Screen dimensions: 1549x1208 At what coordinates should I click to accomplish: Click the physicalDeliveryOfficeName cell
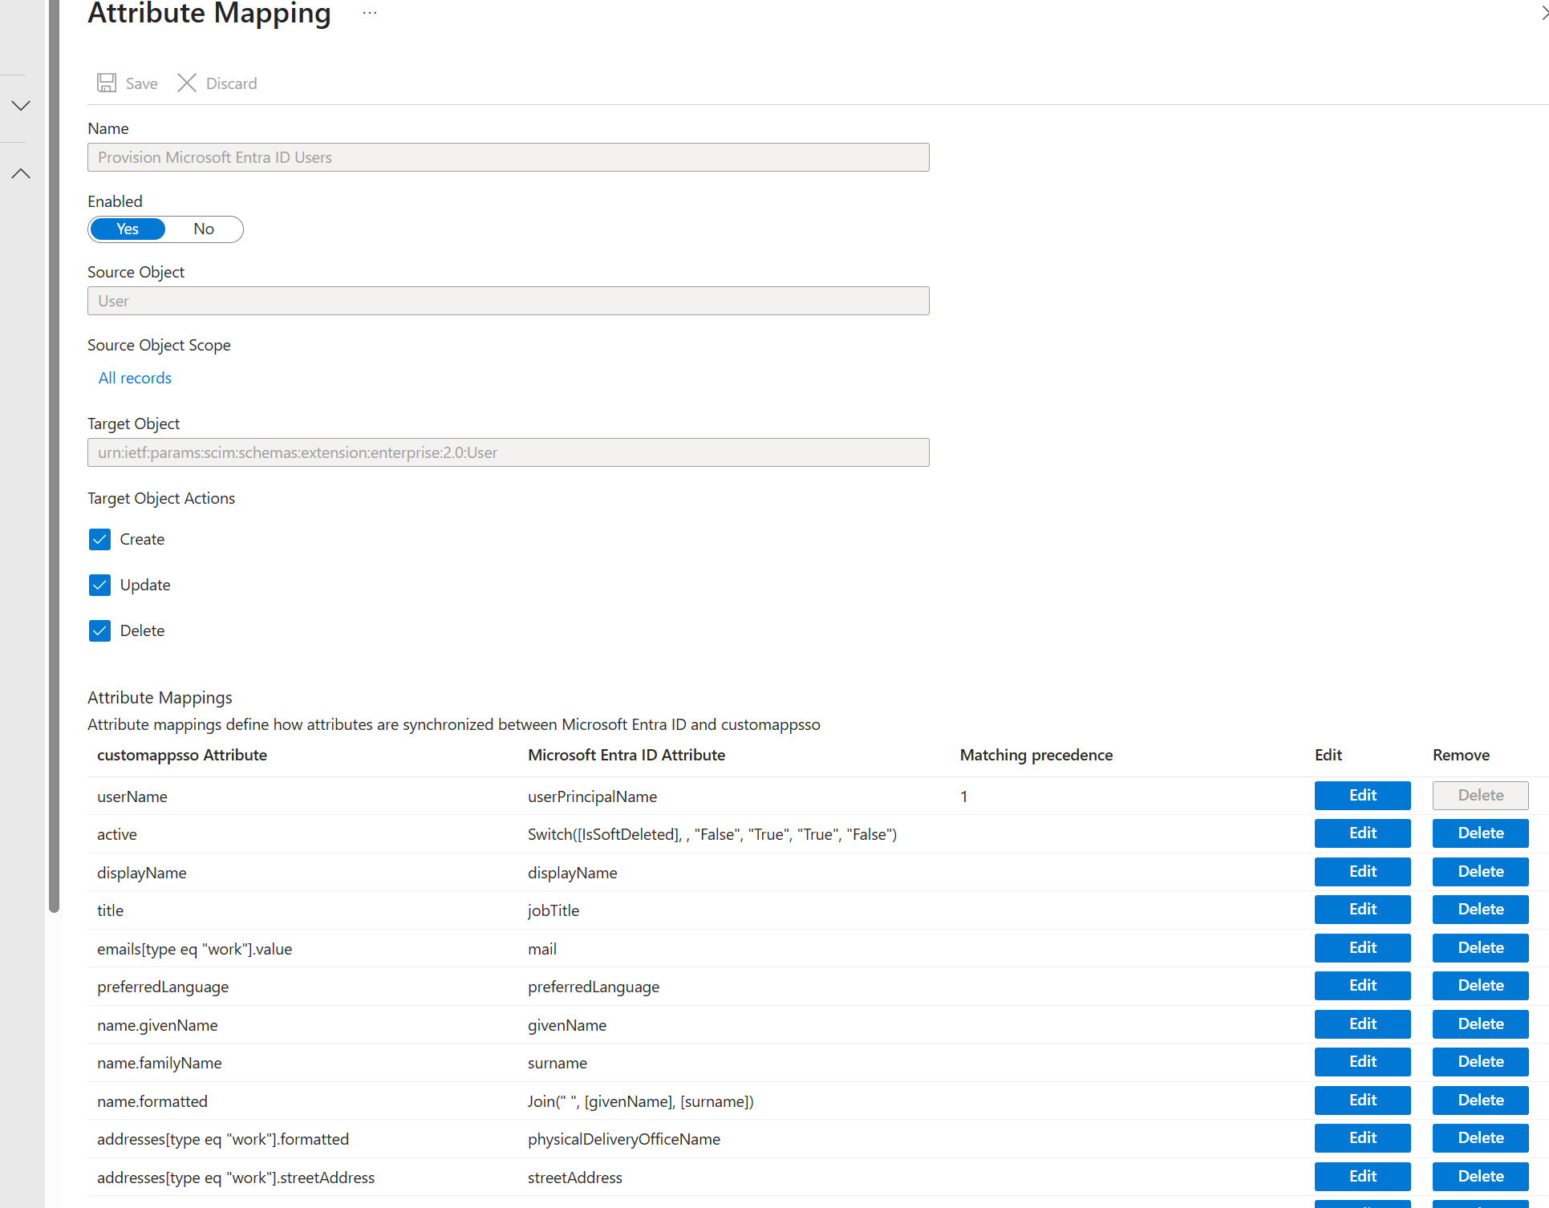(624, 1139)
